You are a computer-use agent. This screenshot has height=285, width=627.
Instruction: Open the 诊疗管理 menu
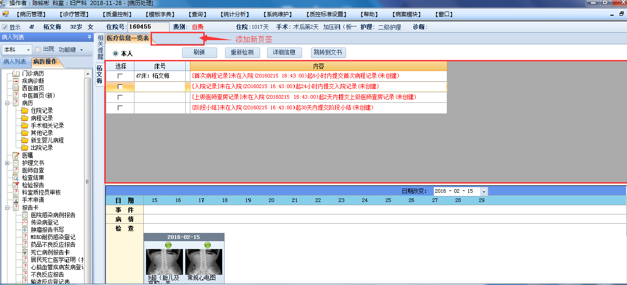click(x=74, y=14)
